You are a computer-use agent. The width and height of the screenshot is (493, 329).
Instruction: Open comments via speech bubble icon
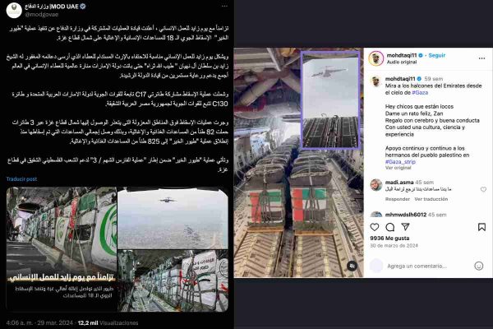coord(389,227)
